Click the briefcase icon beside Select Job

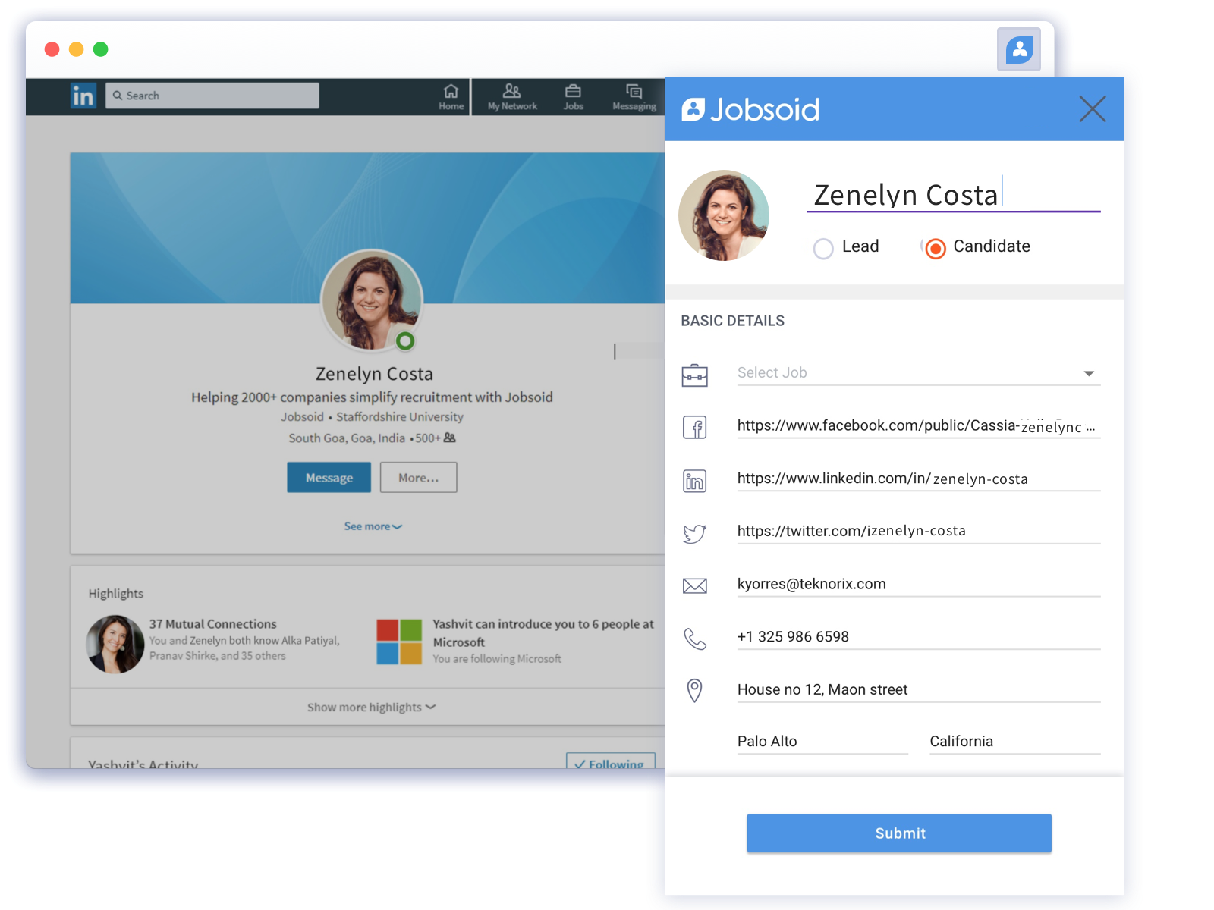694,375
